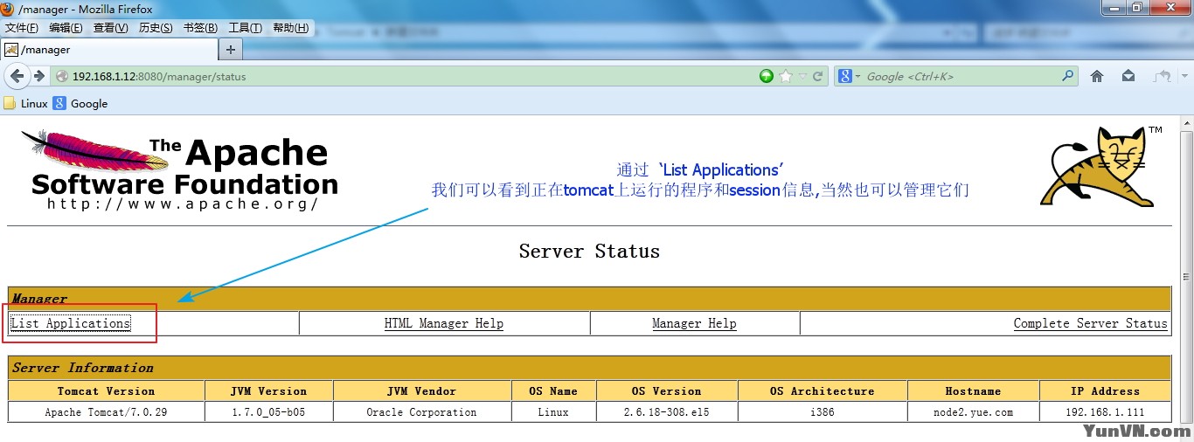
Task: Bookmark this page with the star icon
Action: click(786, 76)
